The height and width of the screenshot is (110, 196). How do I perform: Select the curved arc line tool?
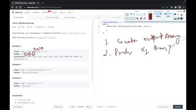click(x=141, y=15)
